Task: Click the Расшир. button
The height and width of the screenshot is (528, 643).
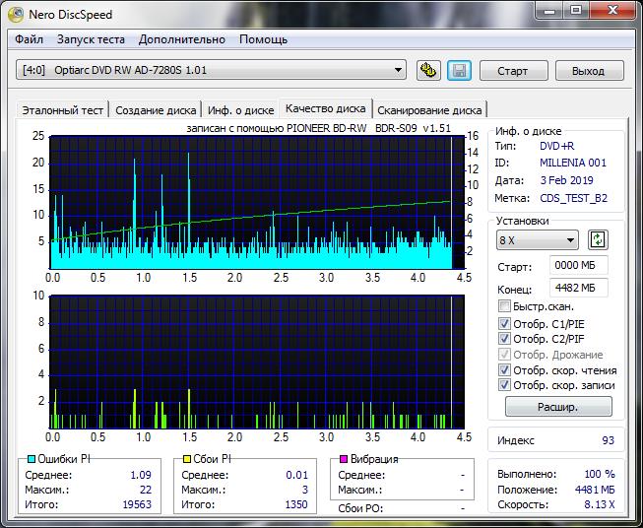Action: (x=557, y=407)
